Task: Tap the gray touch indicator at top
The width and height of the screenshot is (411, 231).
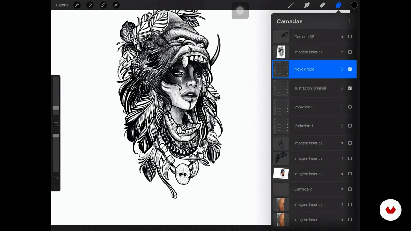Action: (240, 11)
